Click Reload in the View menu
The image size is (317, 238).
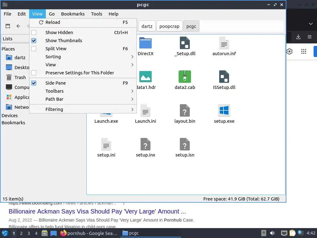[x=83, y=22]
